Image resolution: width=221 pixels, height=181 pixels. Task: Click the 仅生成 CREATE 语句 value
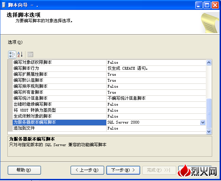point(156,68)
